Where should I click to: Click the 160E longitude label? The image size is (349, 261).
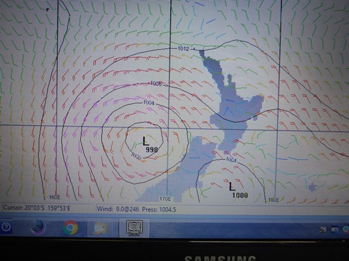pos(55,198)
